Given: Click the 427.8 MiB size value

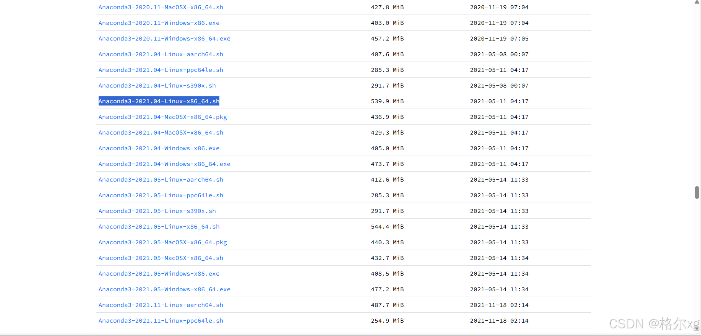Looking at the screenshot, I should click(387, 7).
